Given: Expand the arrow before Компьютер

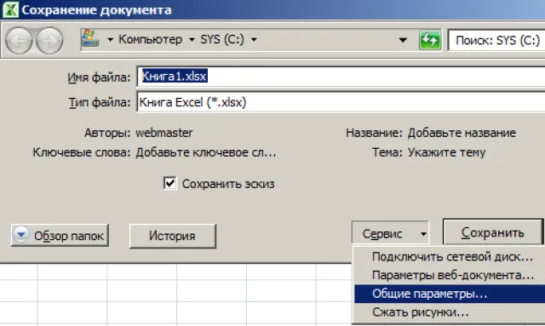Looking at the screenshot, I should click(x=110, y=40).
